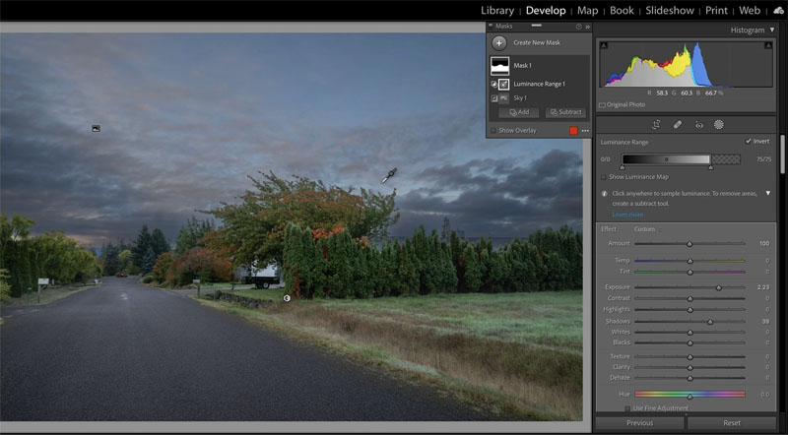788x435 pixels.
Task: Select the Mask 1 thumbnail
Action: coord(499,66)
